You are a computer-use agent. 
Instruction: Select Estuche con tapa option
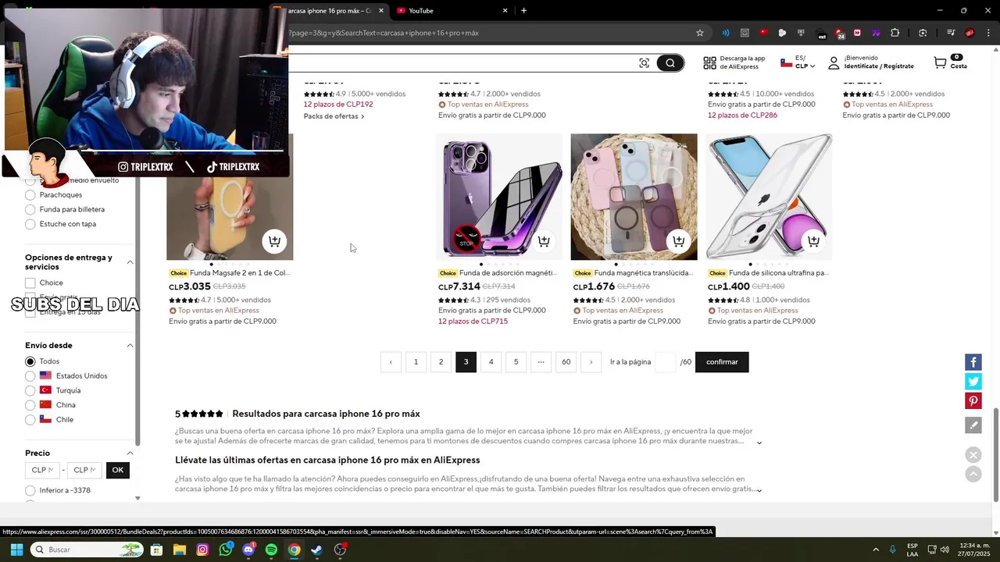[30, 224]
